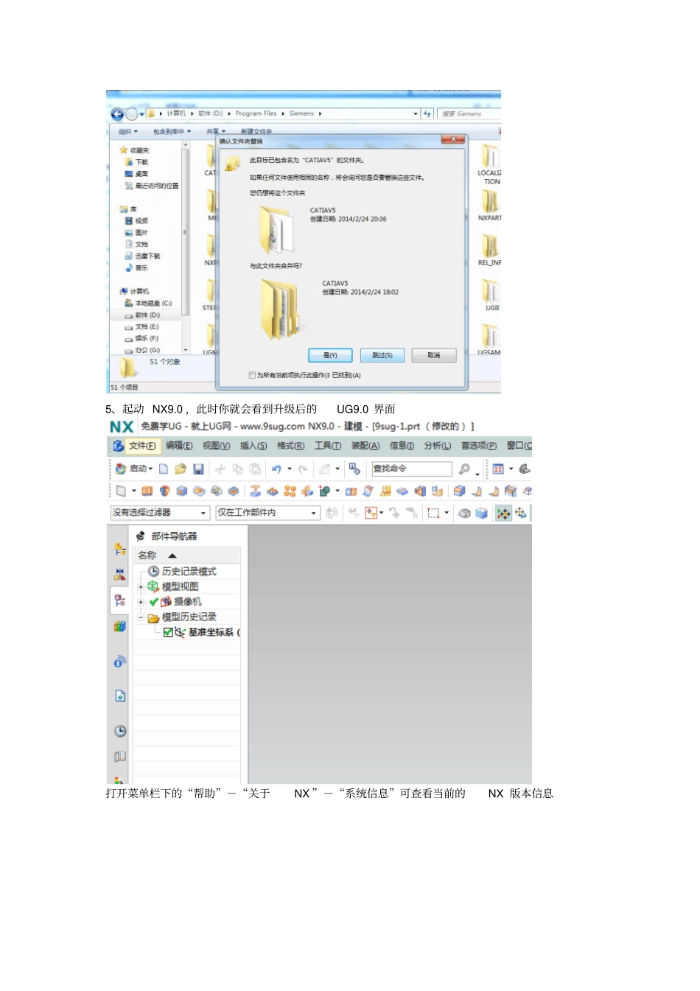Image resolution: width=700 pixels, height=991 pixels.
Task: Open the History clock sidebar icon
Action: 120,731
